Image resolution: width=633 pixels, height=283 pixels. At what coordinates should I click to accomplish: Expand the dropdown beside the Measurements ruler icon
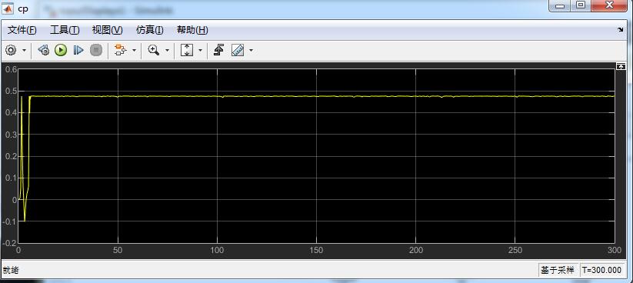(x=251, y=51)
